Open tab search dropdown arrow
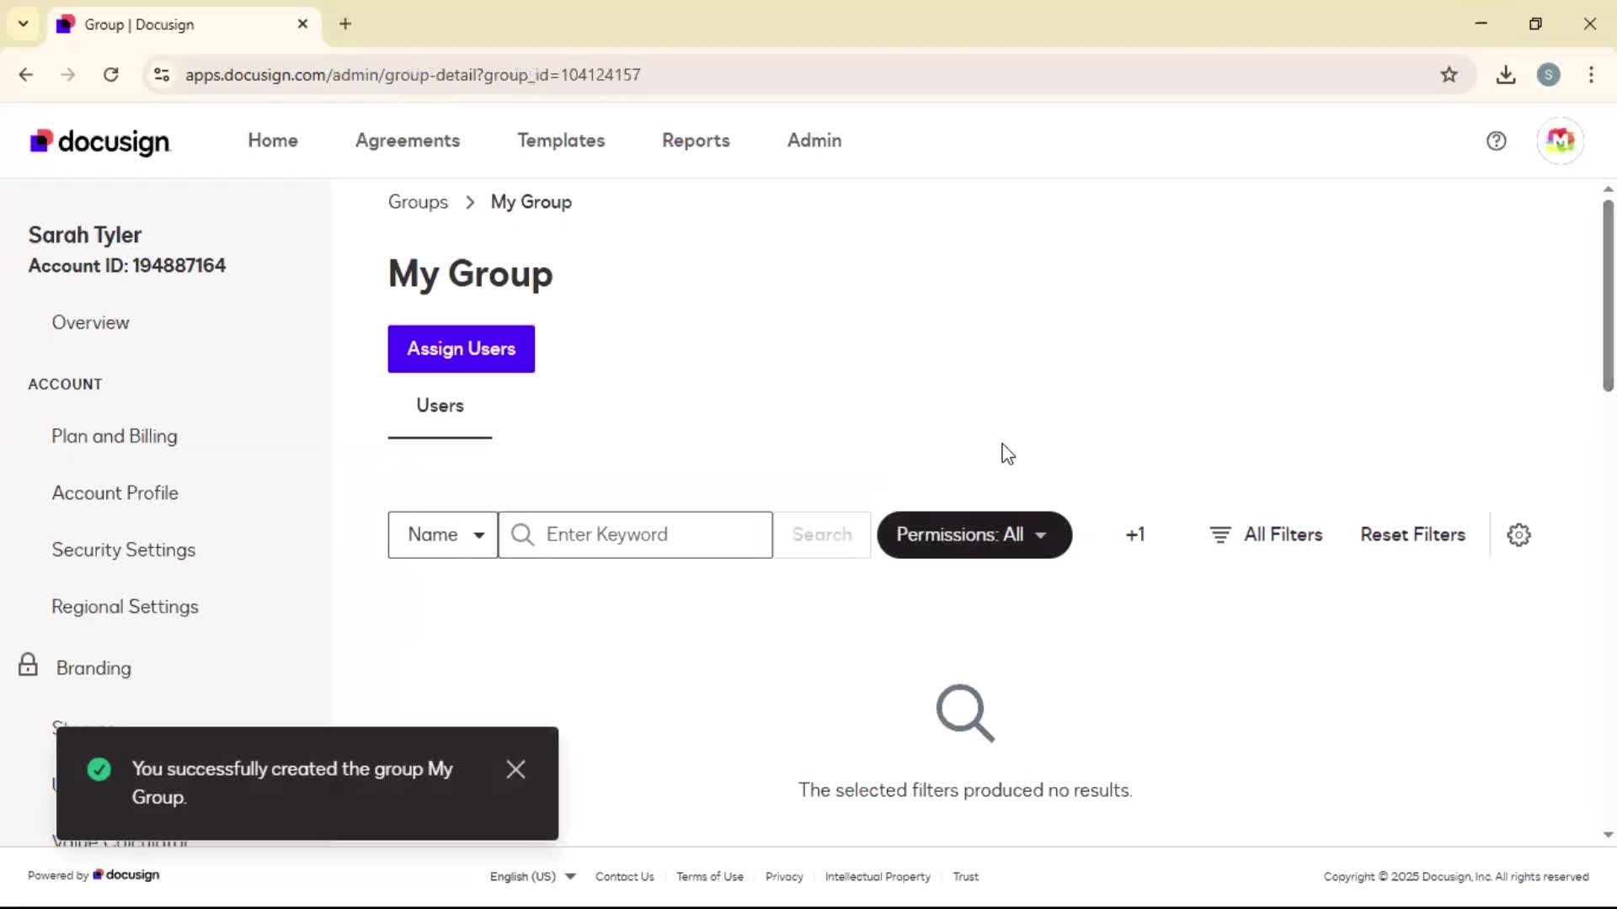The height and width of the screenshot is (909, 1617). coord(24,24)
